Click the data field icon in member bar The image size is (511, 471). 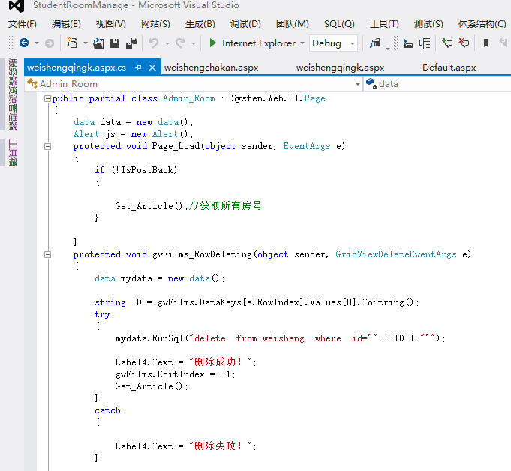371,83
